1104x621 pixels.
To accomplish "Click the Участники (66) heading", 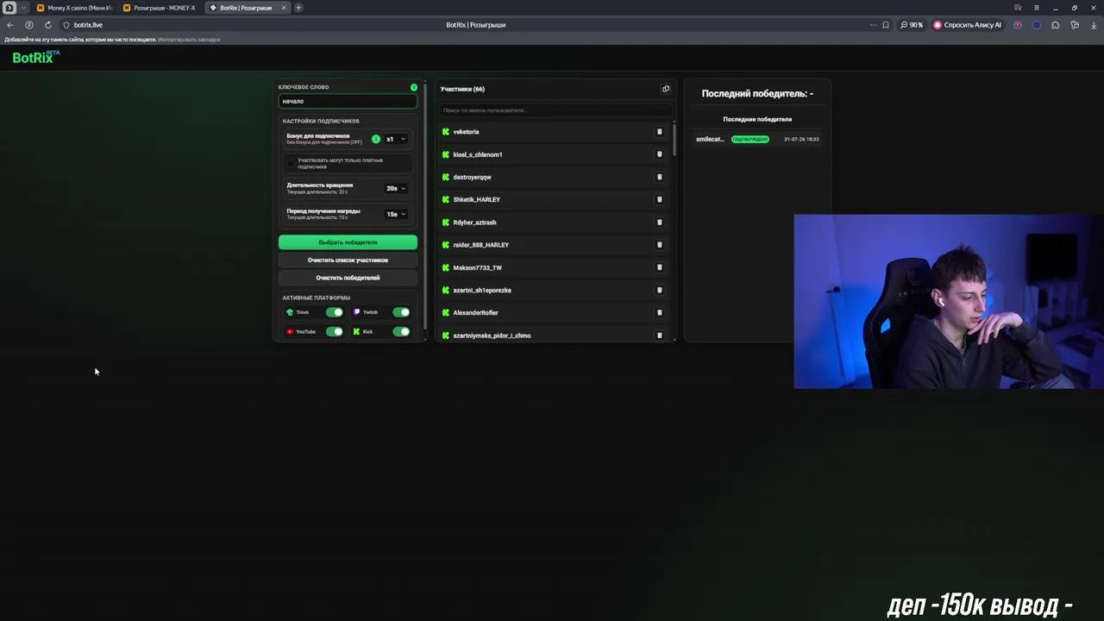I will coord(462,89).
